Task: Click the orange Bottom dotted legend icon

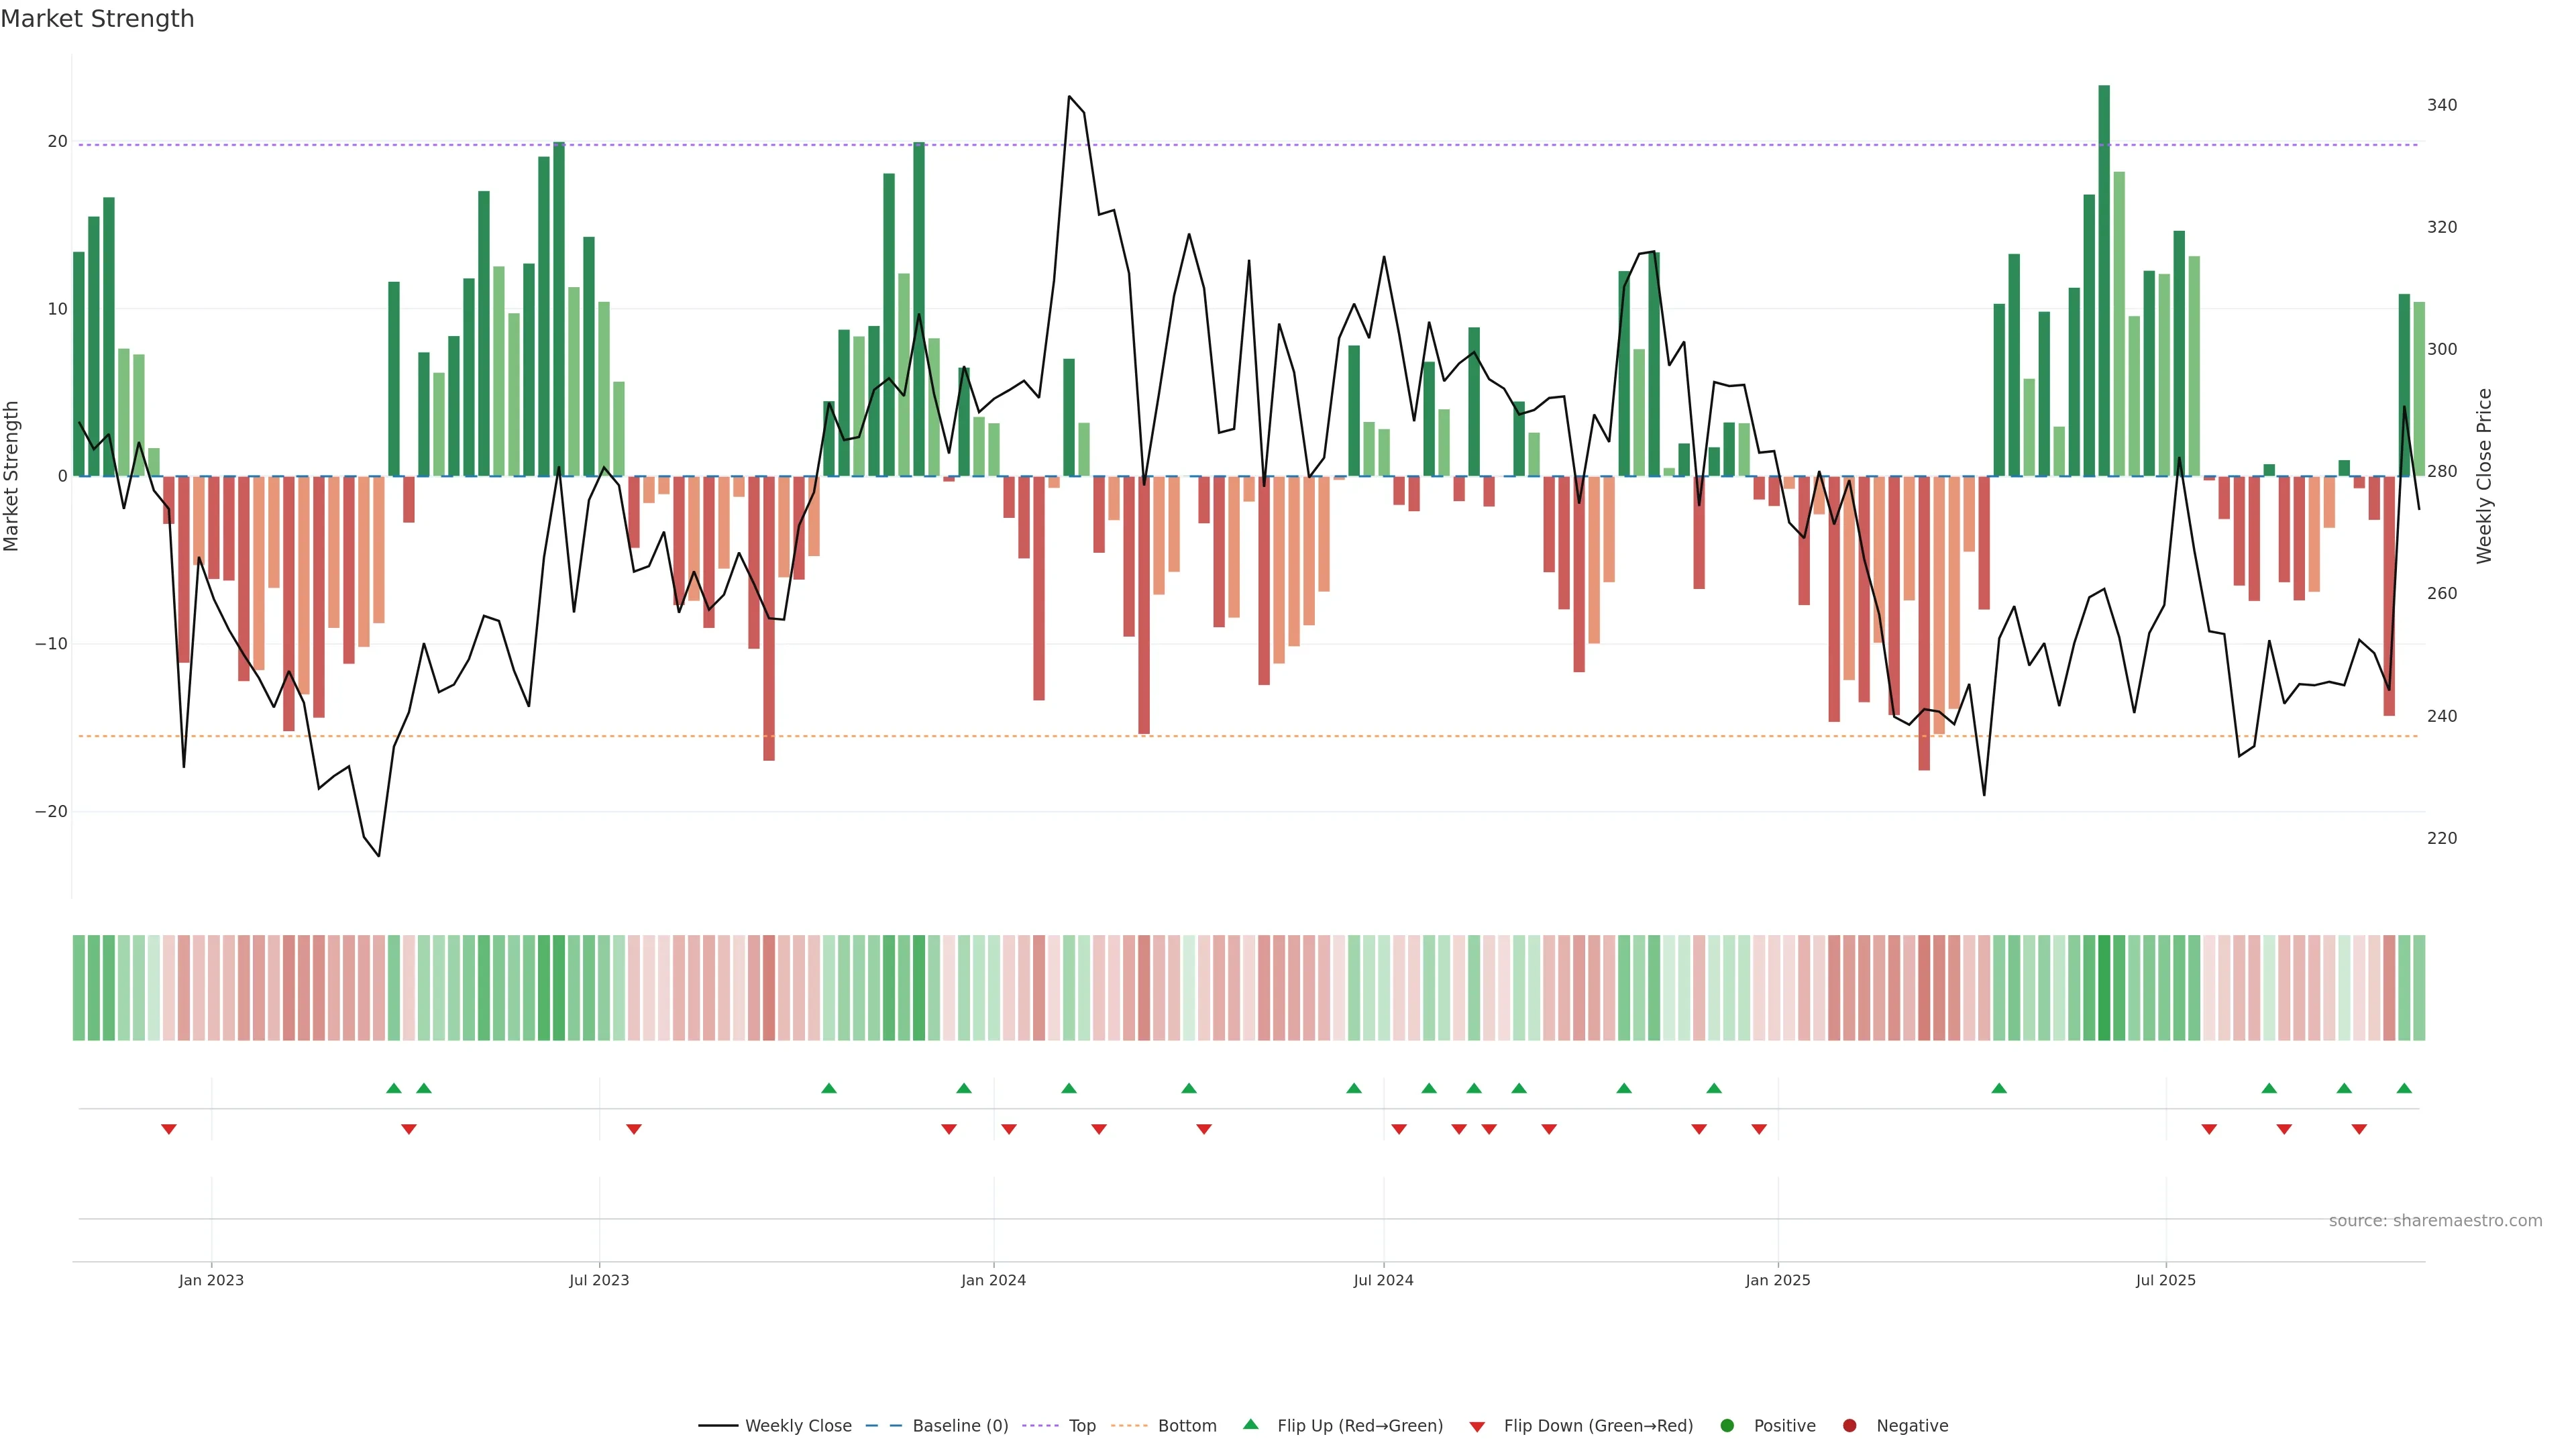Action: (x=1129, y=1426)
